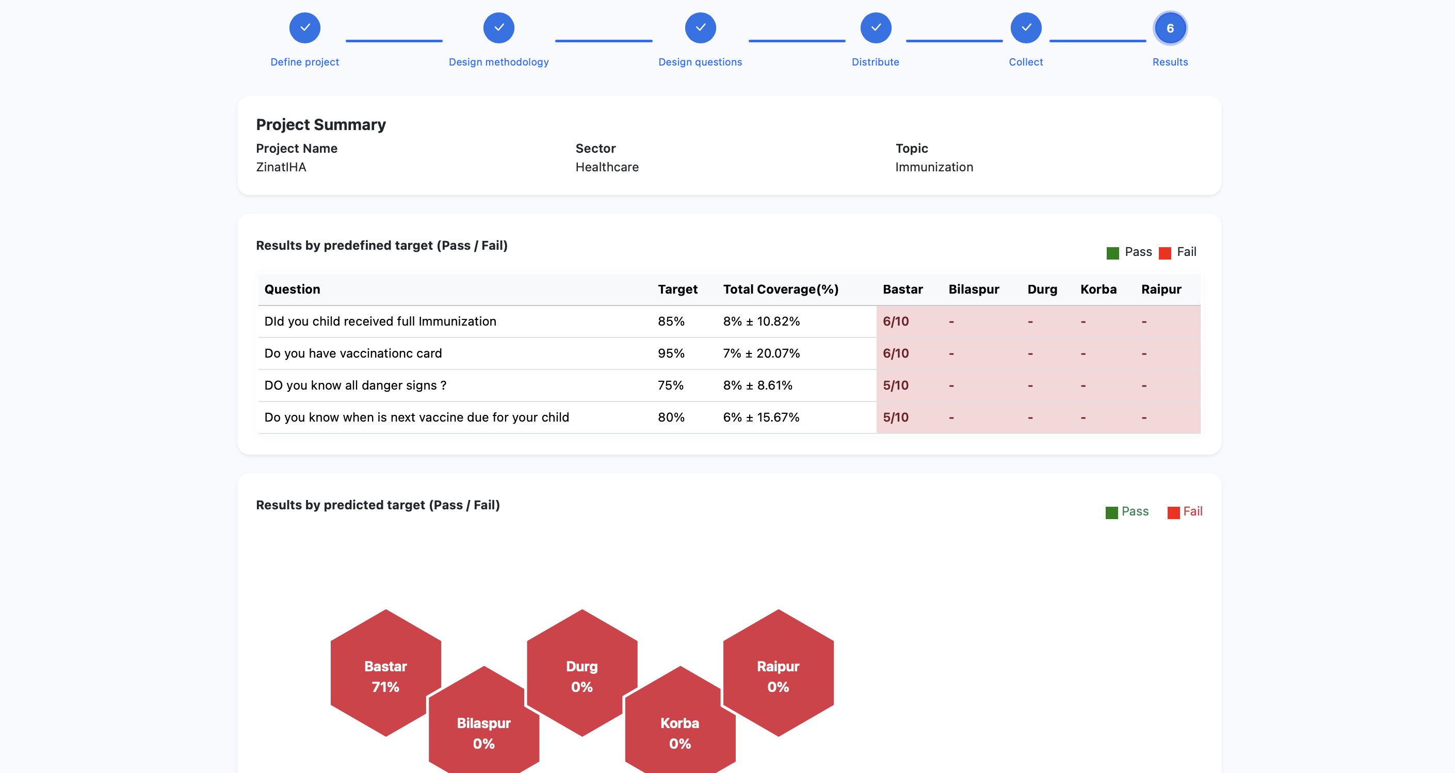Click the Collect step label
The image size is (1455, 773).
(1026, 61)
